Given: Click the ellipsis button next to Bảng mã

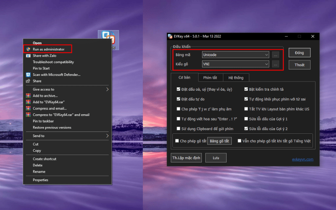Looking at the screenshot, I should [276, 55].
